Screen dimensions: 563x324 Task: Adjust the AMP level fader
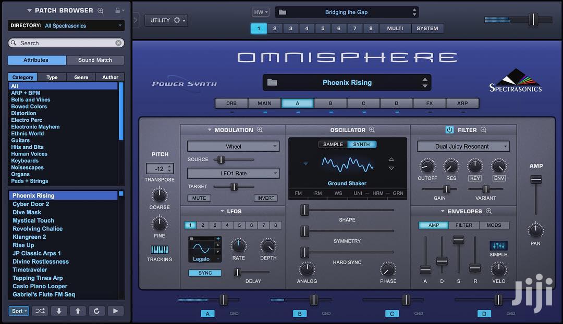(536, 180)
